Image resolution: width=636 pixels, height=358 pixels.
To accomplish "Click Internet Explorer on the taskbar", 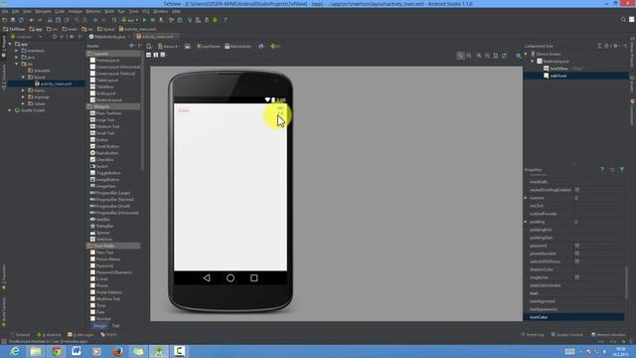I will [15, 351].
